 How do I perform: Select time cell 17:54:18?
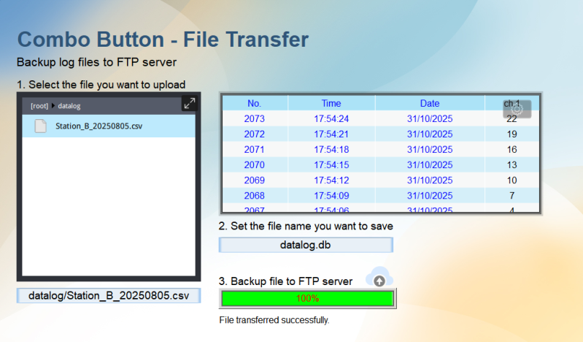[331, 149]
